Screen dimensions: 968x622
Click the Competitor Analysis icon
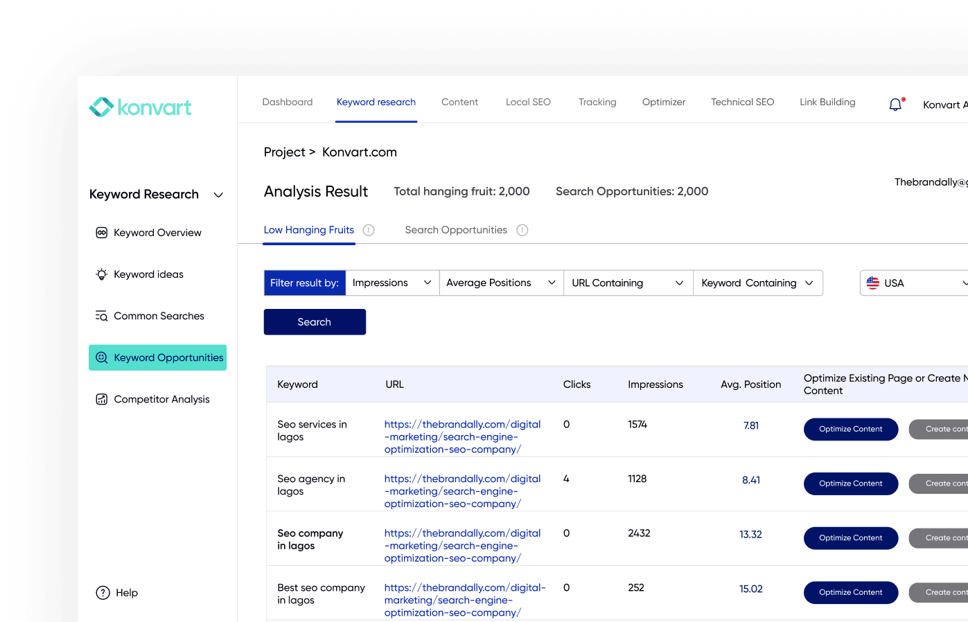101,399
